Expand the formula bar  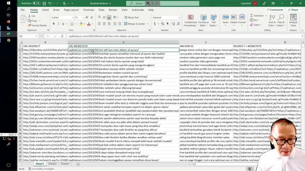[x=302, y=36]
